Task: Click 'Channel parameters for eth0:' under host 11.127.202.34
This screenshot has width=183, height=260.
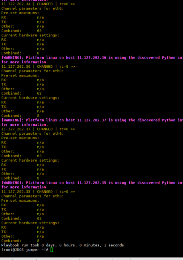Action: [32, 8]
